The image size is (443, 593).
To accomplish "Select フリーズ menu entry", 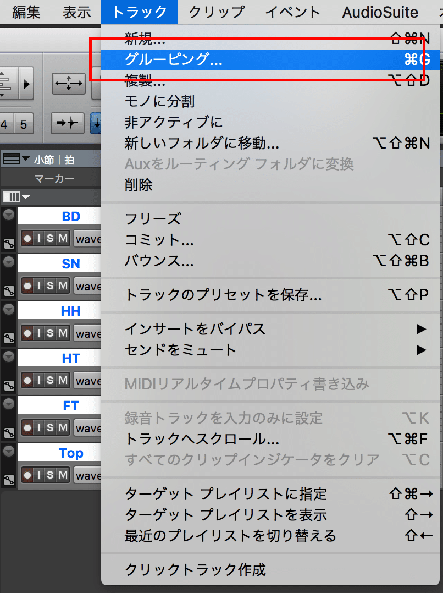I will click(272, 218).
